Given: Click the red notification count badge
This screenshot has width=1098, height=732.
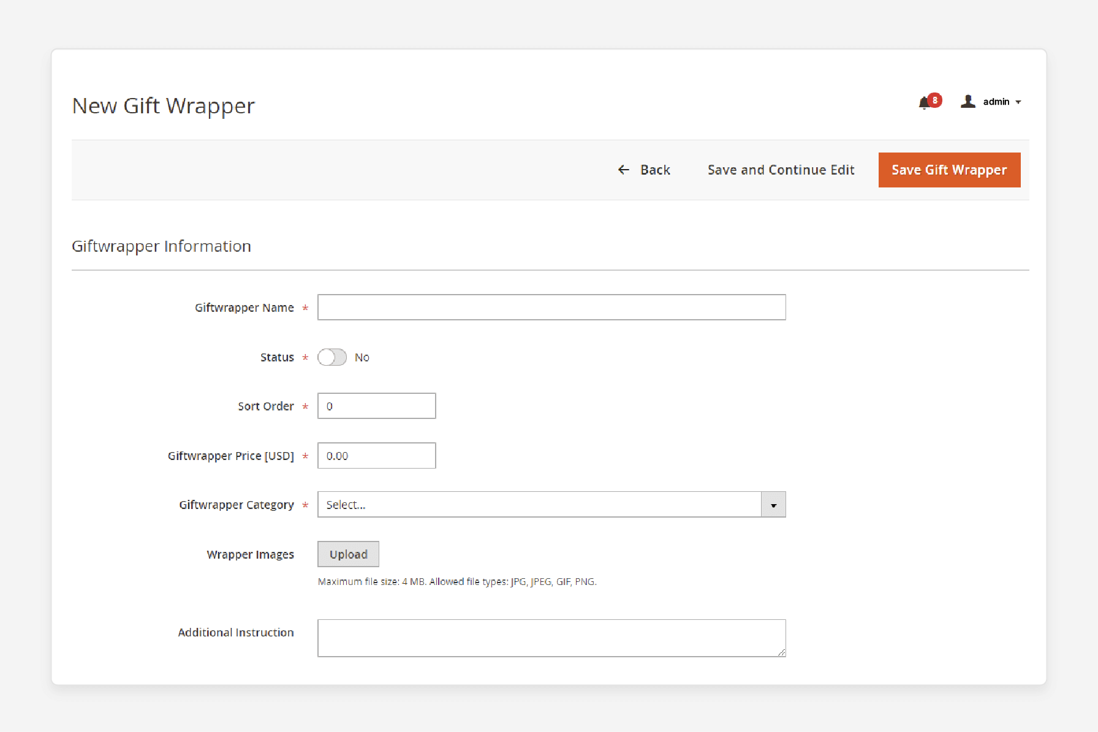Looking at the screenshot, I should pos(934,100).
